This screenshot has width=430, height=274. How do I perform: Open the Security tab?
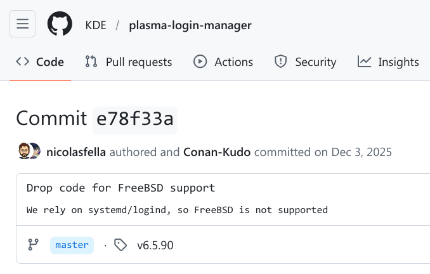pos(305,62)
